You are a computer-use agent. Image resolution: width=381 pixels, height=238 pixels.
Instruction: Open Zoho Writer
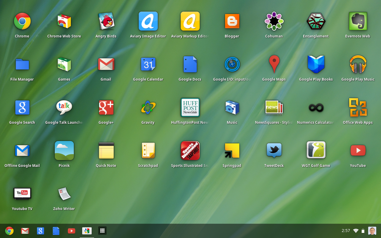coord(64,194)
